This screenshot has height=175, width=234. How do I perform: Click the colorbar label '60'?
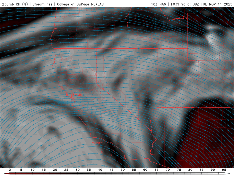(x=145, y=170)
